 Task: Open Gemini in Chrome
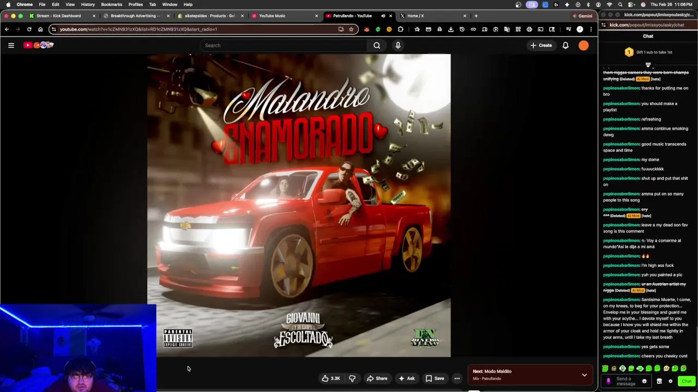(582, 16)
